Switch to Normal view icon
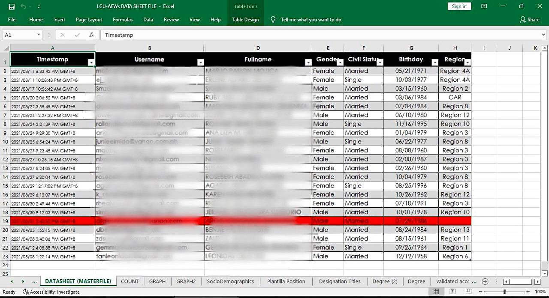The height and width of the screenshot is (298, 549). [x=436, y=292]
